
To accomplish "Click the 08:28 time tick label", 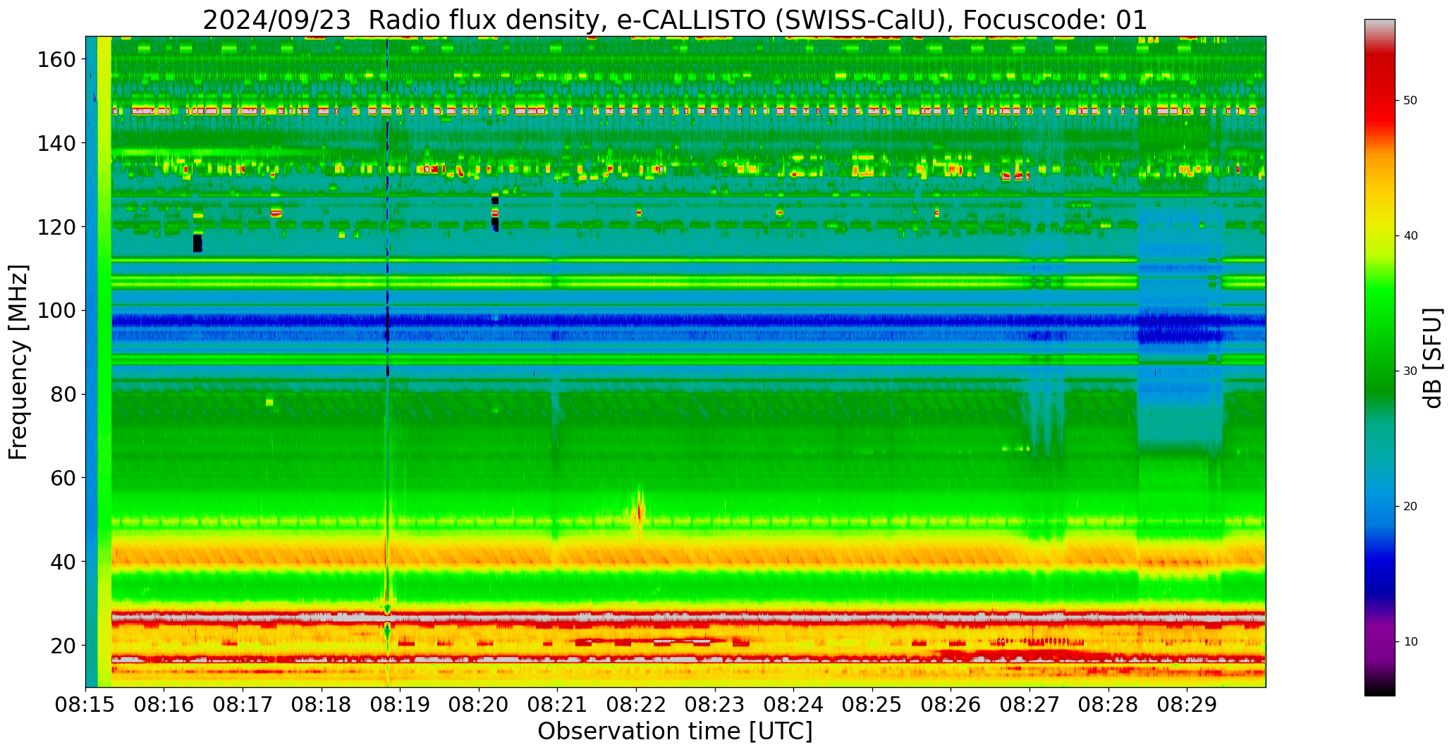I will tap(1108, 704).
